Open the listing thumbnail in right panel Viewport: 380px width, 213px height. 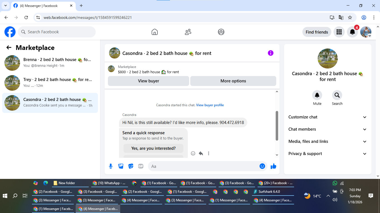click(x=328, y=59)
